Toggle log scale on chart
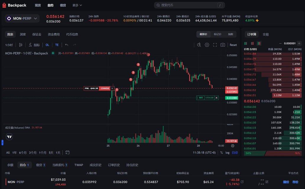 coord(227,152)
